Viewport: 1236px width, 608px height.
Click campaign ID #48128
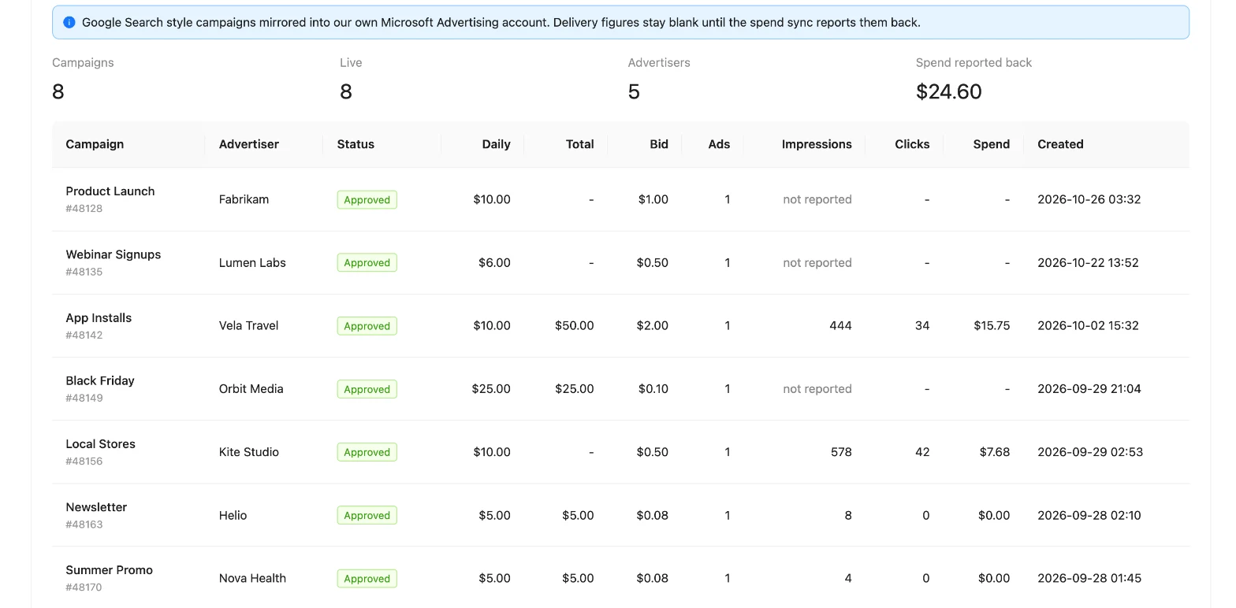point(84,209)
